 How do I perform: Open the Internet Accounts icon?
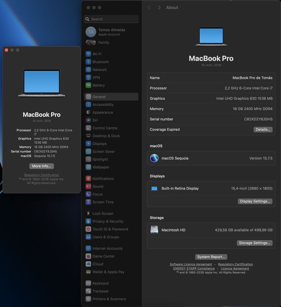(x=88, y=248)
